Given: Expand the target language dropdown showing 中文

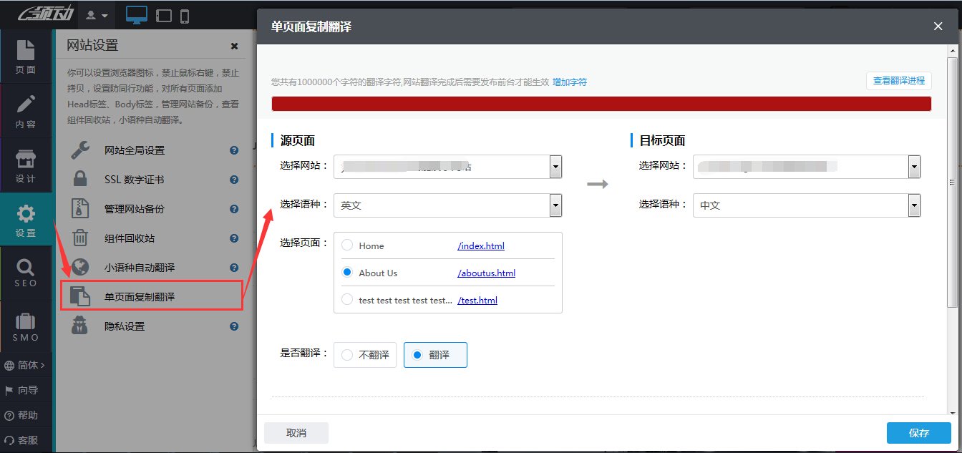Looking at the screenshot, I should point(914,205).
